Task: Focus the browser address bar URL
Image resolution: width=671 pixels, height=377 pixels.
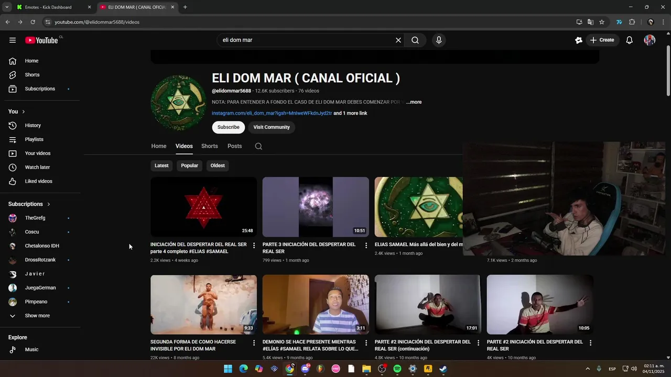Action: [97, 22]
